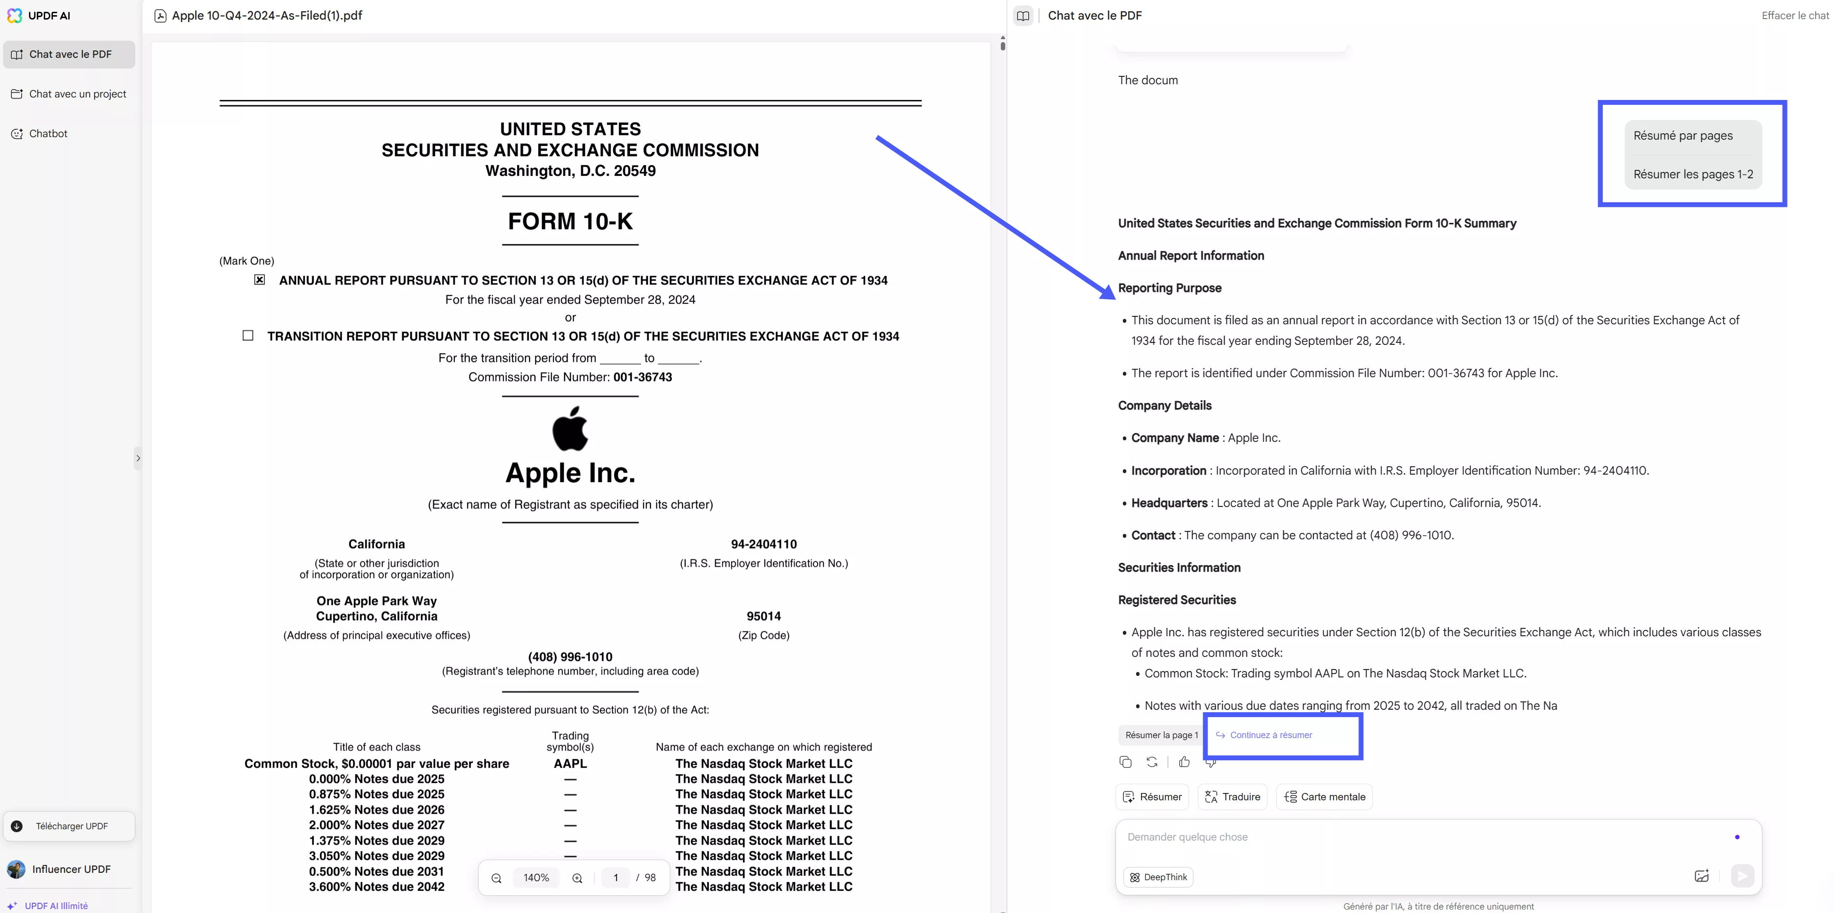The width and height of the screenshot is (1835, 913).
Task: Click the 3.600% Notes due 2042 row
Action: coord(376,887)
